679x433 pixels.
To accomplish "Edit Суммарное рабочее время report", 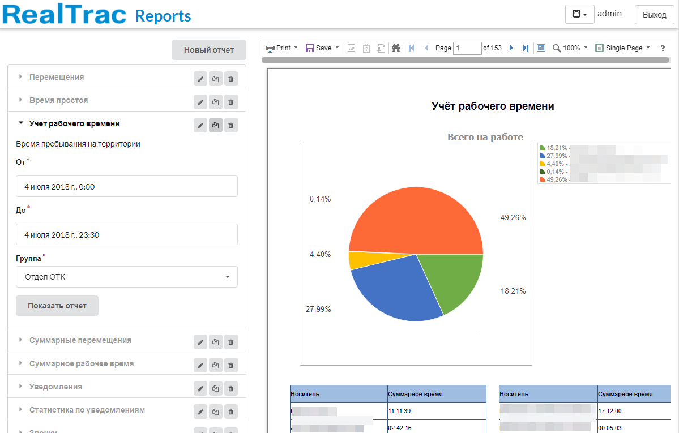I will 200,365.
